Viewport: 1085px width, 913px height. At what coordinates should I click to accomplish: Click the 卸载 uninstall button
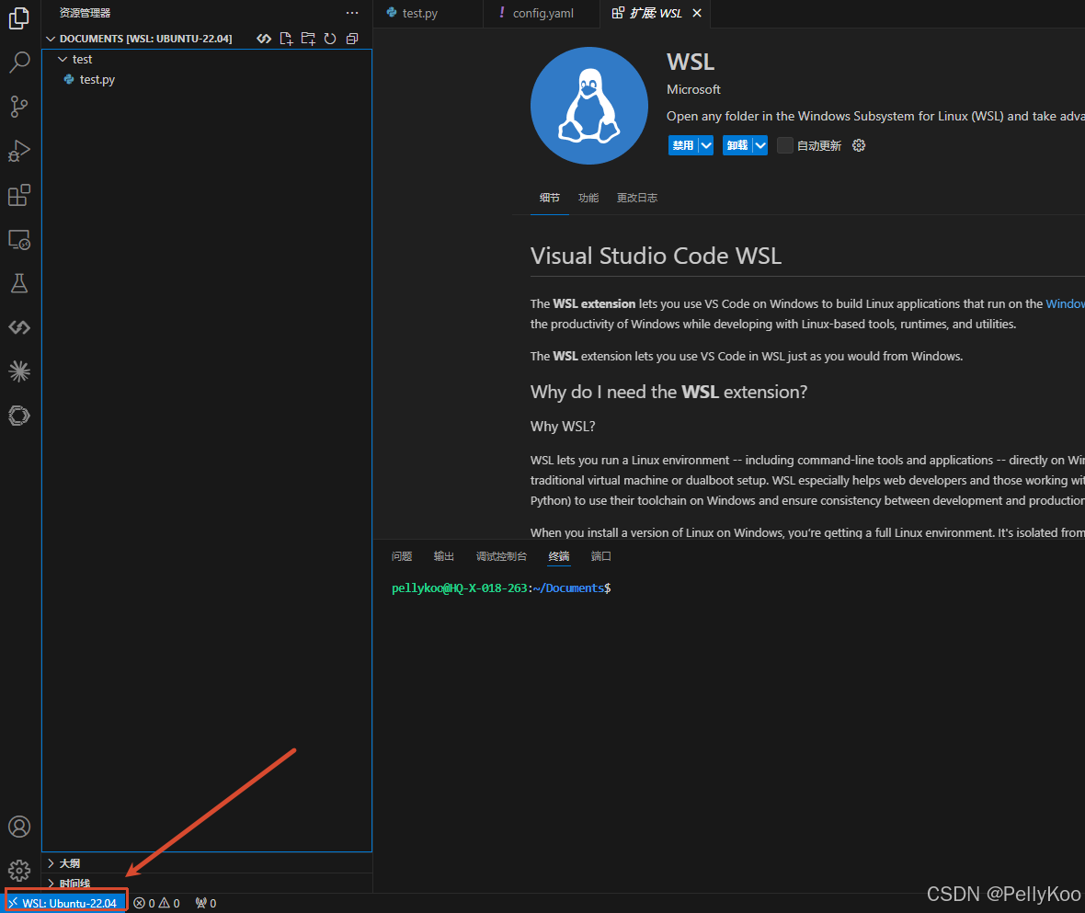[737, 145]
